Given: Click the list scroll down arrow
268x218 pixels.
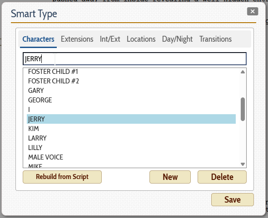Looking at the screenshot, I should (243, 164).
